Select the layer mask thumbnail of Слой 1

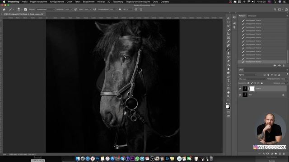(x=252, y=89)
